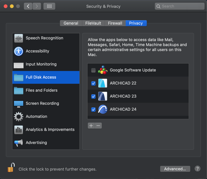Open the FileVault tab
This screenshot has width=207, height=179.
(93, 23)
